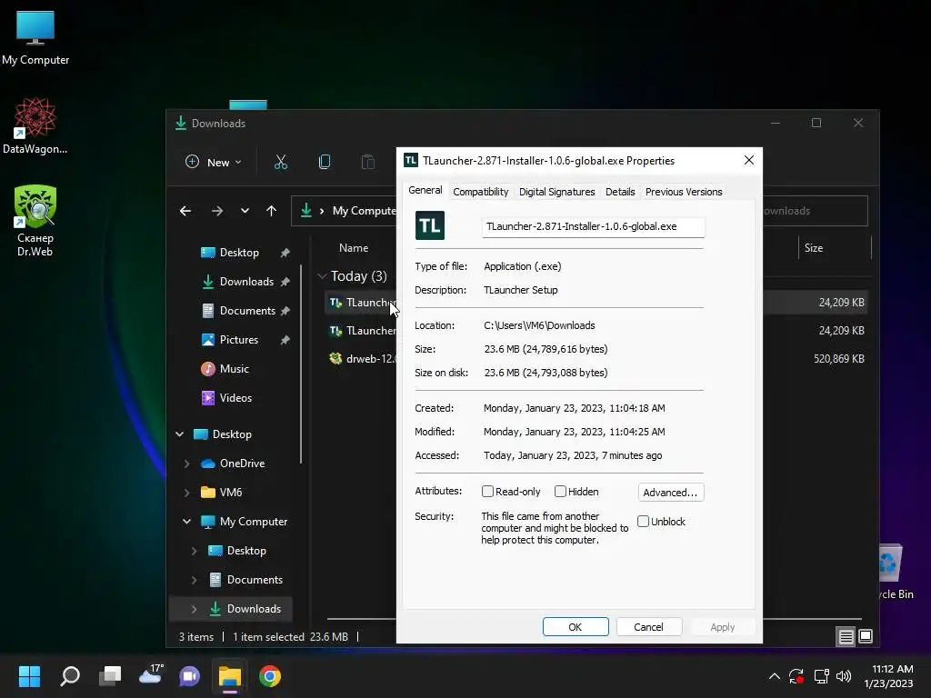Click the pin icon next to Pictures

[x=285, y=340]
